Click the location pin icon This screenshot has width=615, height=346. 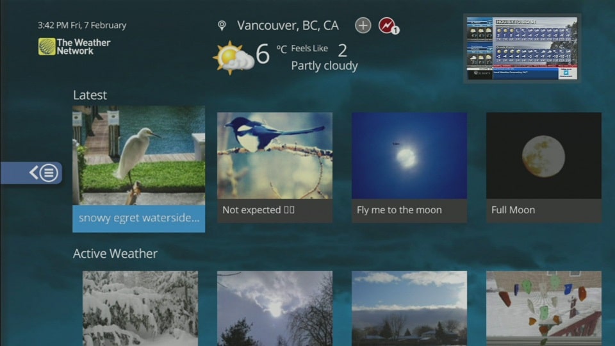[222, 26]
